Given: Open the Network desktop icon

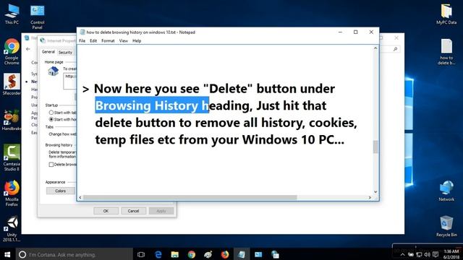Looking at the screenshot, I should (446, 191).
